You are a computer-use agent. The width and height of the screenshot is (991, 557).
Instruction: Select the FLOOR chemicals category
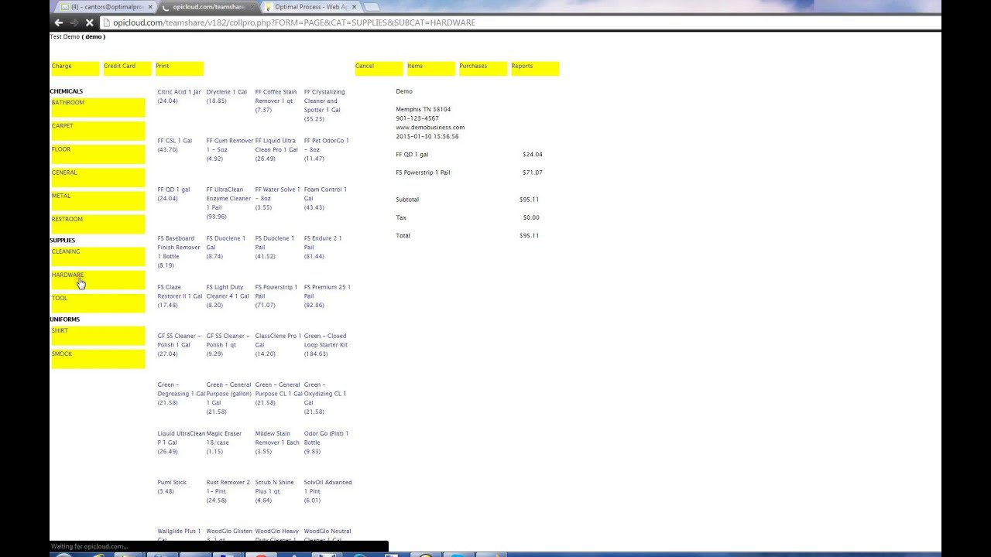click(x=98, y=153)
